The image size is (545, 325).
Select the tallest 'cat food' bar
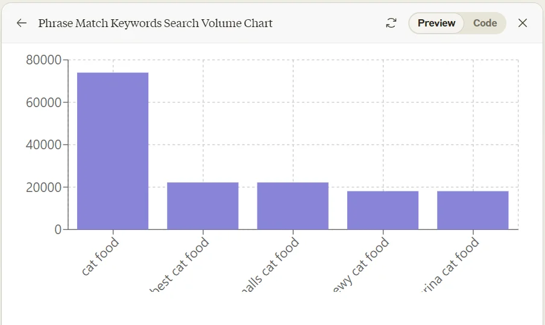point(113,151)
